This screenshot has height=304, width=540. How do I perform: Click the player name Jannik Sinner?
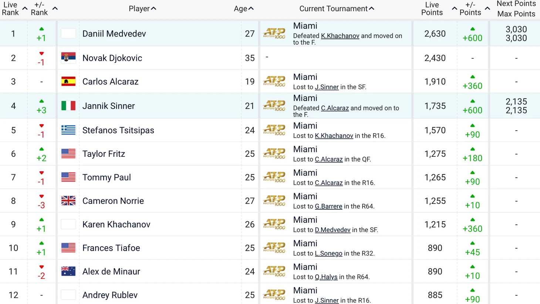click(108, 106)
